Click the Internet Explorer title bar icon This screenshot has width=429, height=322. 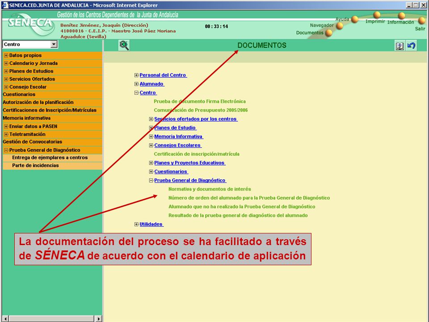coord(5,5)
